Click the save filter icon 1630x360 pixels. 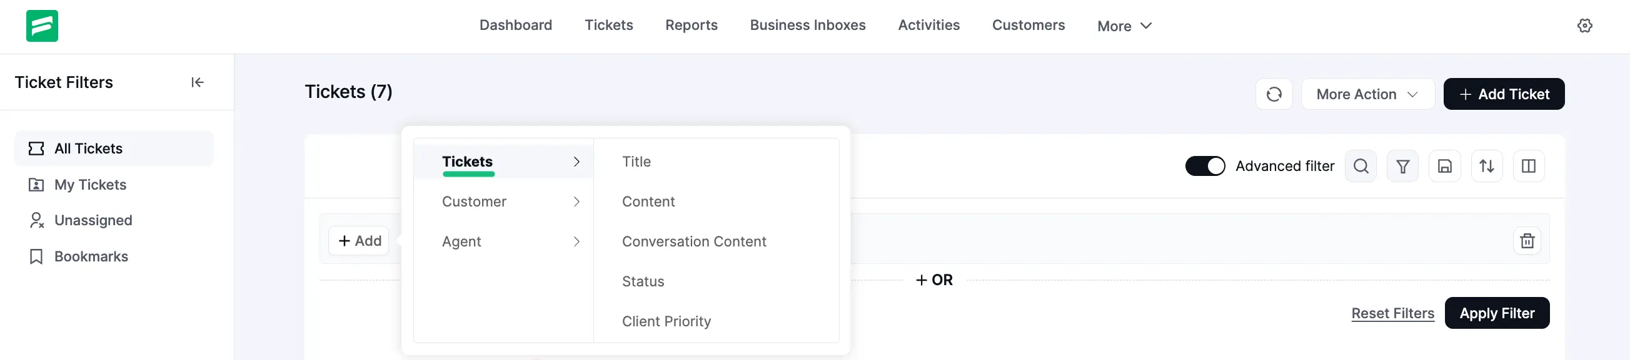(1444, 166)
